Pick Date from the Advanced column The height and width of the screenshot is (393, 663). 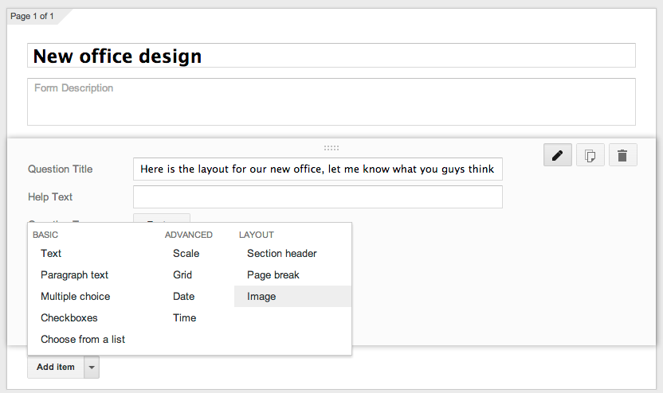click(x=183, y=296)
